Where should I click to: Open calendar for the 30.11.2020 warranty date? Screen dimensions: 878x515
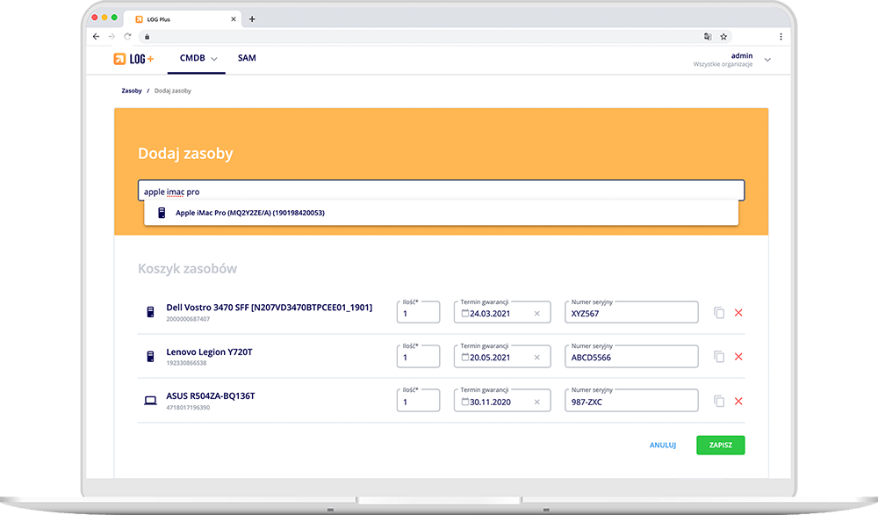click(x=464, y=402)
